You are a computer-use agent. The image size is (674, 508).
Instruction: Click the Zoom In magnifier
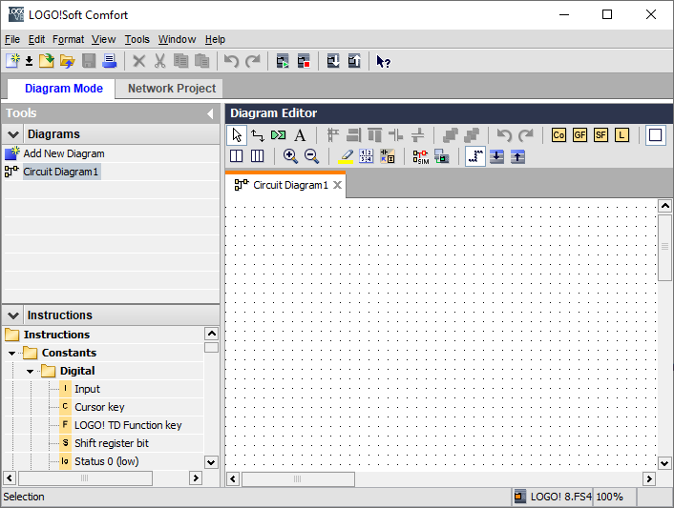(290, 156)
